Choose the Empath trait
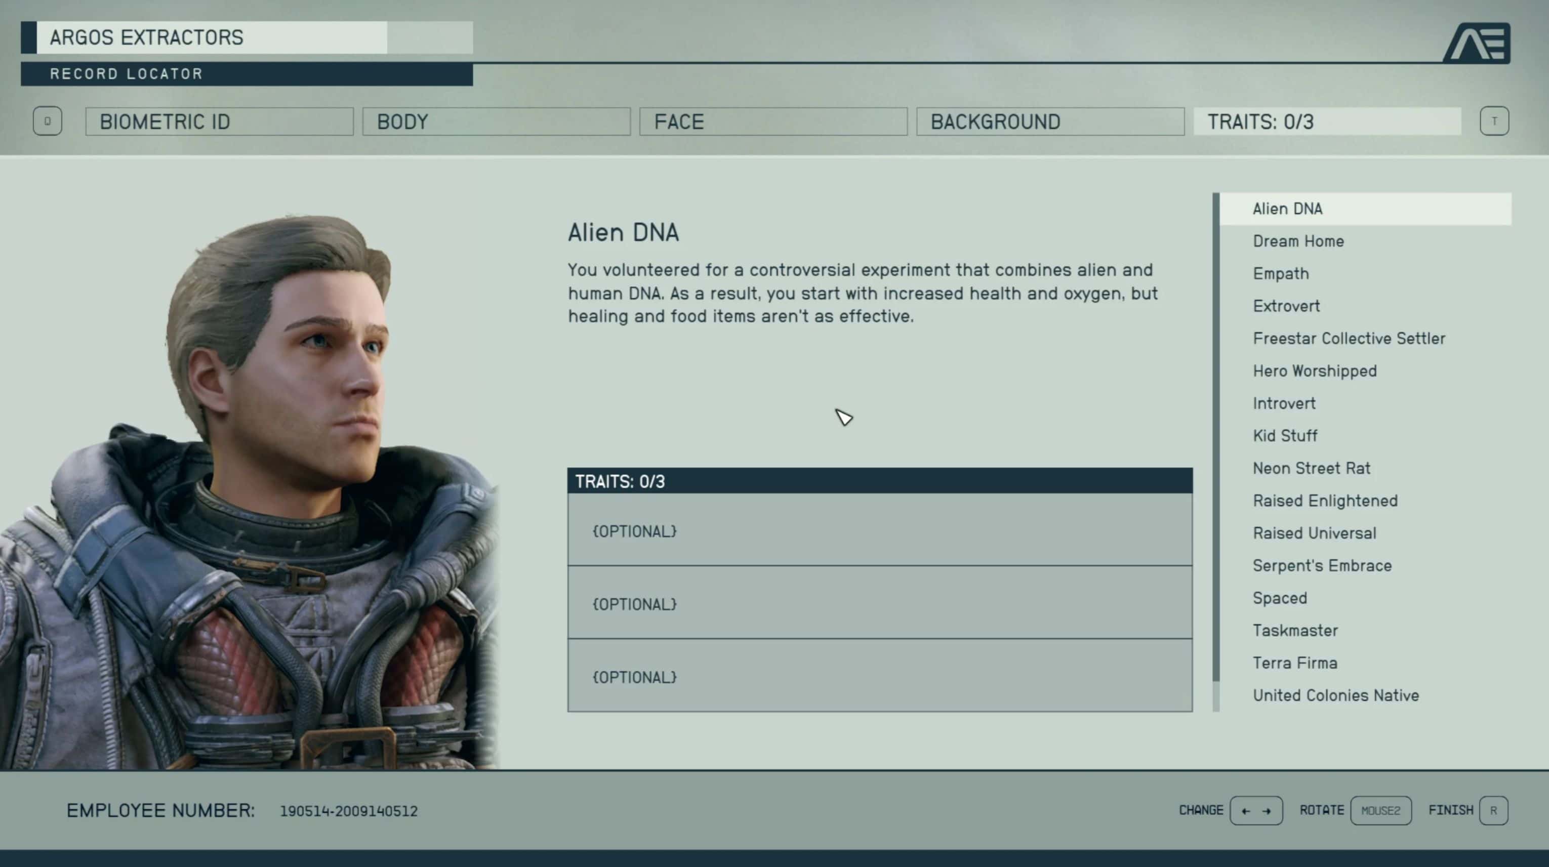 point(1281,274)
